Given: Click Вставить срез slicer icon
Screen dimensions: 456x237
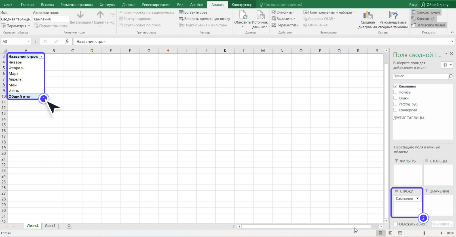Looking at the screenshot, I should pyautogui.click(x=181, y=12).
